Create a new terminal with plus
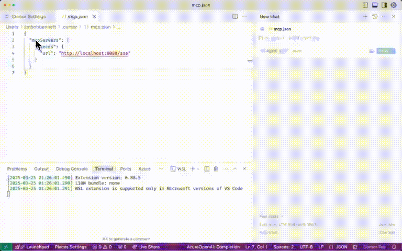 192,169
